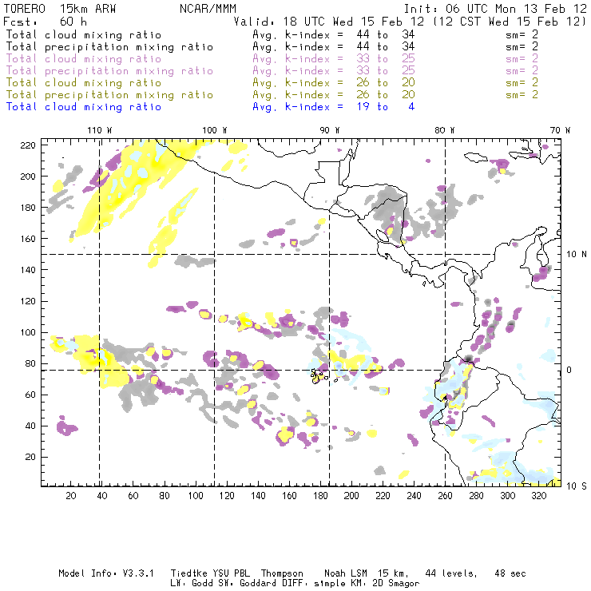This screenshot has height=591, width=591.
Task: Select the "0" equator latitude label
Action: tap(569, 370)
